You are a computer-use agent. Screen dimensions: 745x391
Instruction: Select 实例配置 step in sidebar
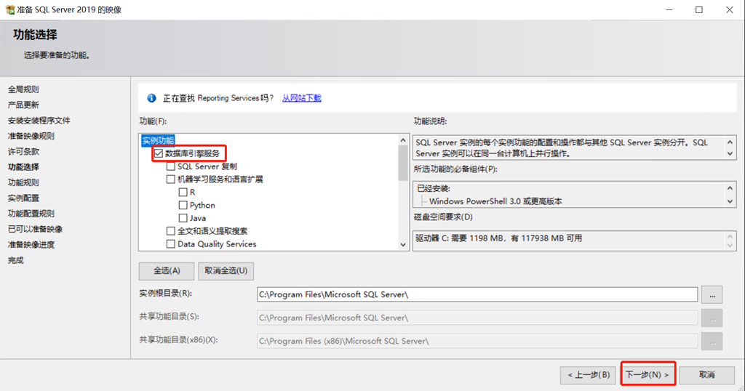(23, 198)
